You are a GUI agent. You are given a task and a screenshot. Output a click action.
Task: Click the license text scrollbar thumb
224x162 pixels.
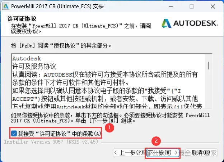point(209,66)
